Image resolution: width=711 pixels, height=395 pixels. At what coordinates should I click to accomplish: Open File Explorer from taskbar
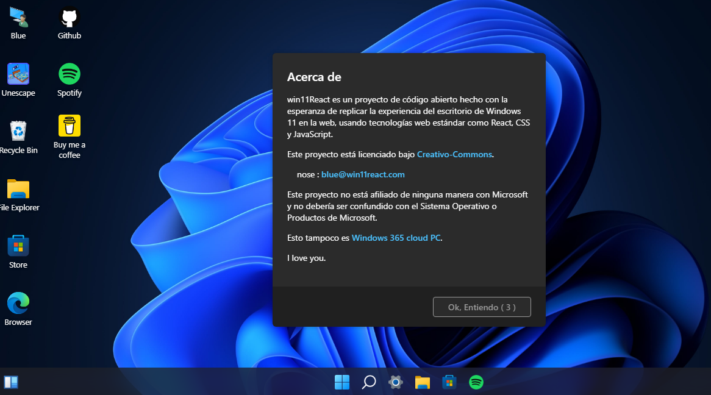[x=422, y=382]
